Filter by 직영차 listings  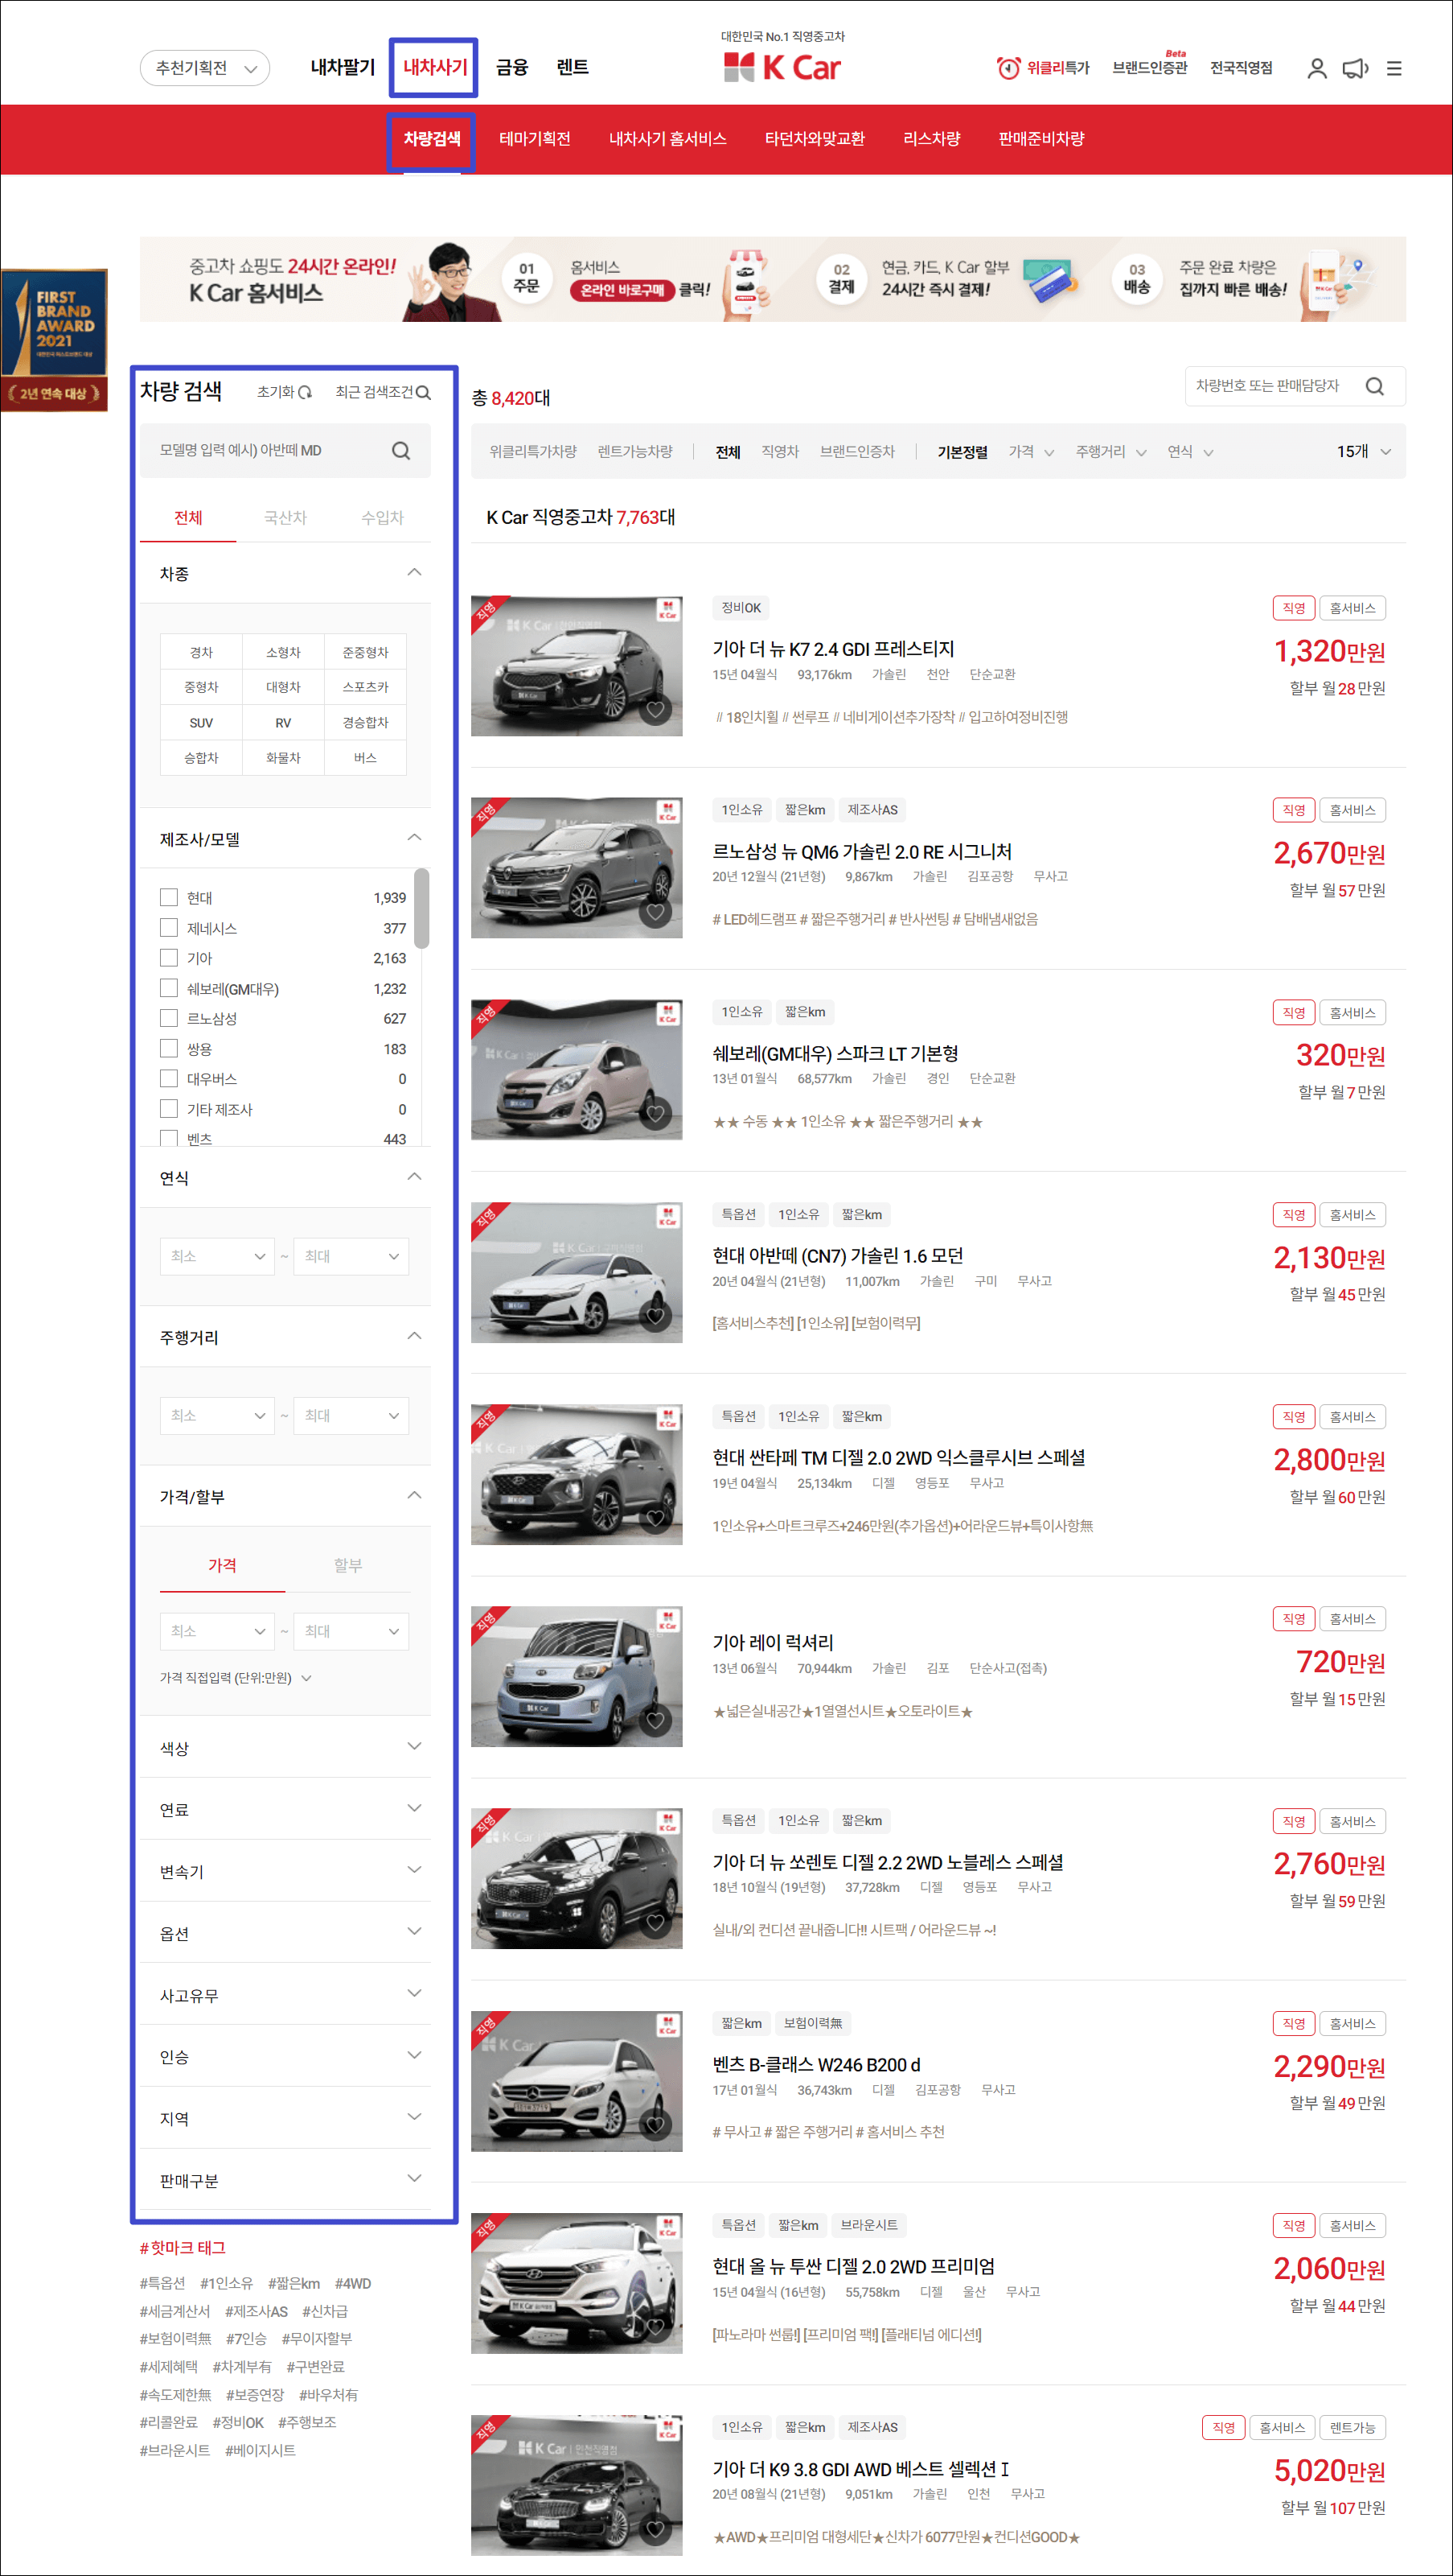point(779,452)
